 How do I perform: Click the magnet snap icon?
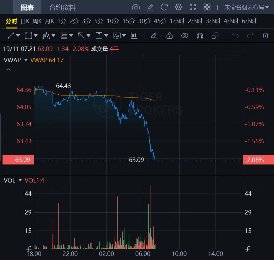click(x=200, y=36)
